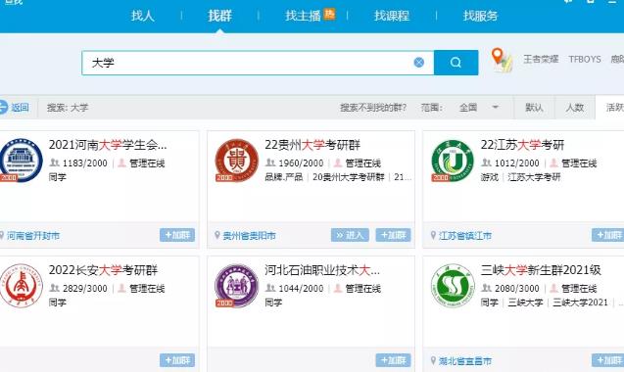Image resolution: width=624 pixels, height=372 pixels.
Task: Open the 三峡大学新生群2021级 title
Action: pyautogui.click(x=541, y=270)
